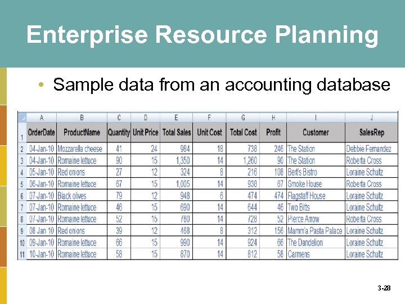
Task: Click the Enterprise Resource Planning slide title
Action: [202, 35]
